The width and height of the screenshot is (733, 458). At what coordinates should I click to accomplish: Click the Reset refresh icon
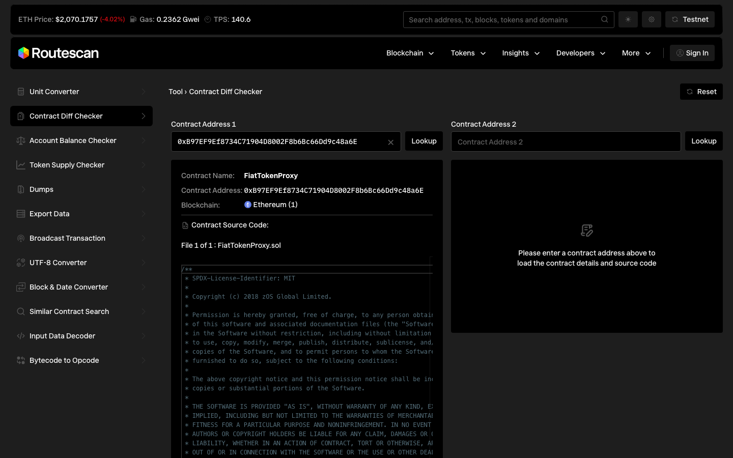(689, 92)
